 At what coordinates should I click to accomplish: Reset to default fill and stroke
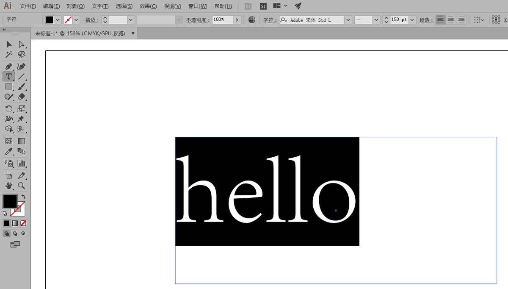(5, 213)
